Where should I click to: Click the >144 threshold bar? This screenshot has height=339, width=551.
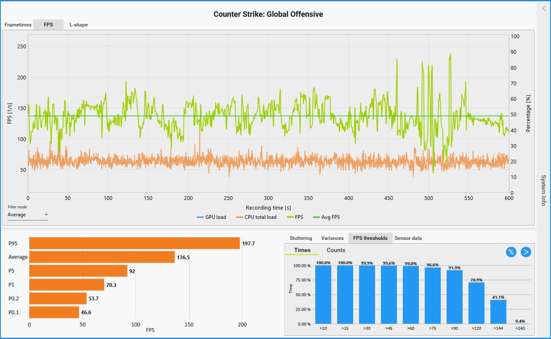coord(498,312)
